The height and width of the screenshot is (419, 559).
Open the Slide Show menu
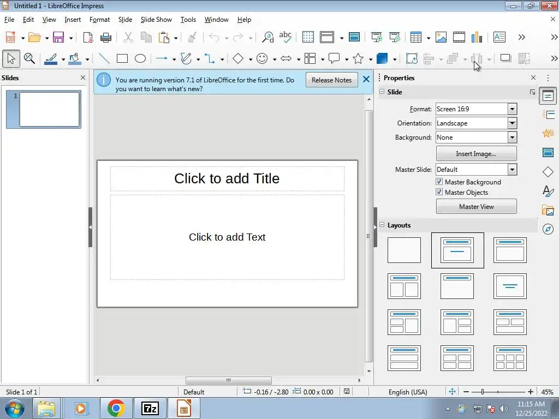(x=156, y=20)
